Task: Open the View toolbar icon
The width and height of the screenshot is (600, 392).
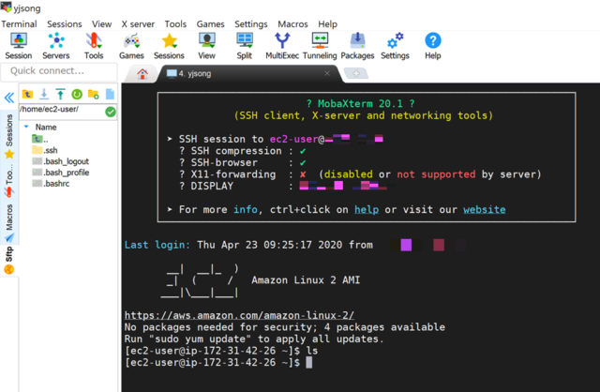Action: pos(206,46)
